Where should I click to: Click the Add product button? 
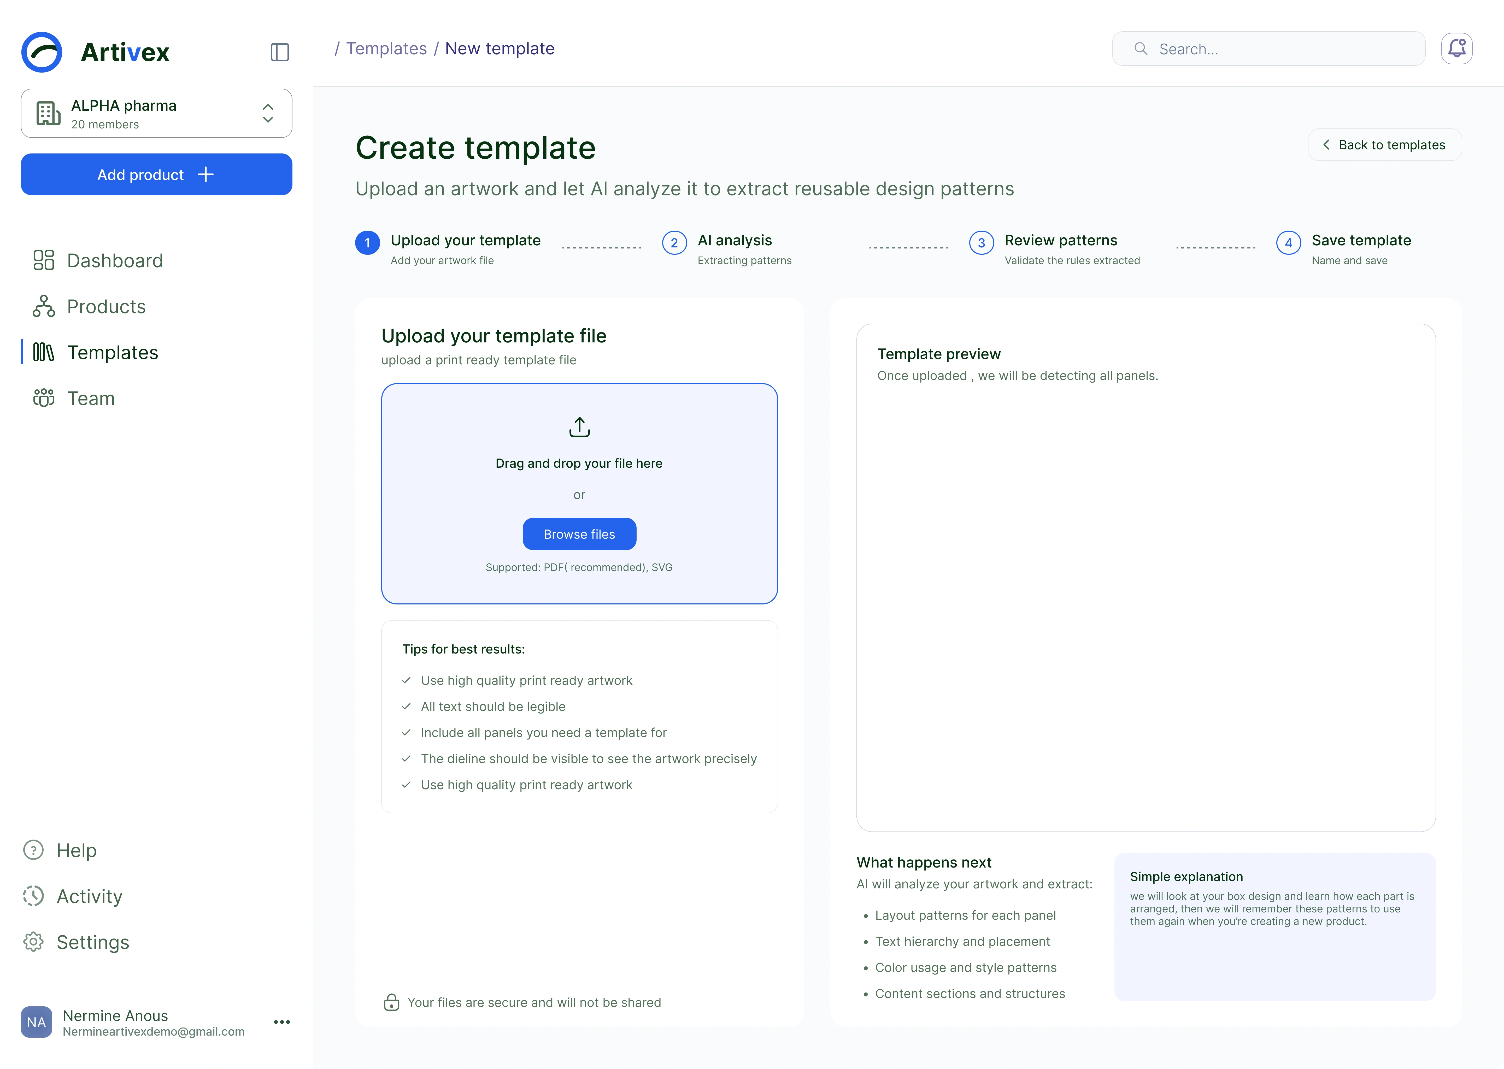pos(157,174)
